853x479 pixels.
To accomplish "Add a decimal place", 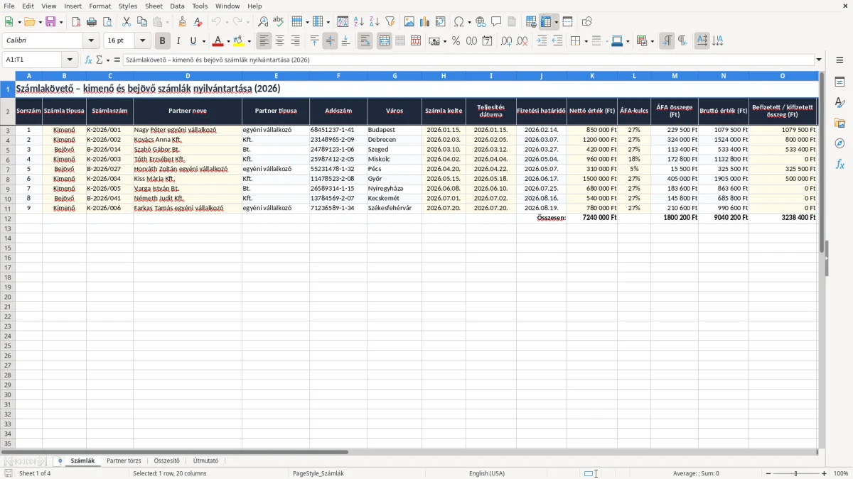I will pyautogui.click(x=506, y=41).
